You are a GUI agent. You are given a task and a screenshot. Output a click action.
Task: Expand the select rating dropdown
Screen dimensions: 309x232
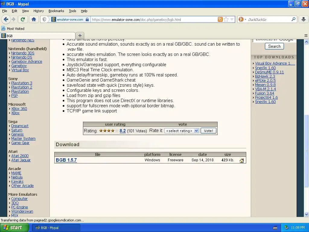click(x=182, y=130)
